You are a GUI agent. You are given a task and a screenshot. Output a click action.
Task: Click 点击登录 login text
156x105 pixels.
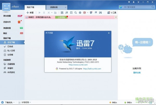pos(15,7)
